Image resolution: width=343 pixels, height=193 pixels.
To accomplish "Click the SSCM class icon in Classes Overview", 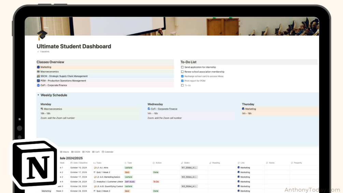I will point(38,76).
